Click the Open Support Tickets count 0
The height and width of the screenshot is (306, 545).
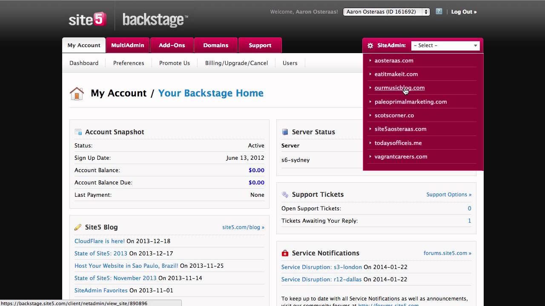pos(470,208)
